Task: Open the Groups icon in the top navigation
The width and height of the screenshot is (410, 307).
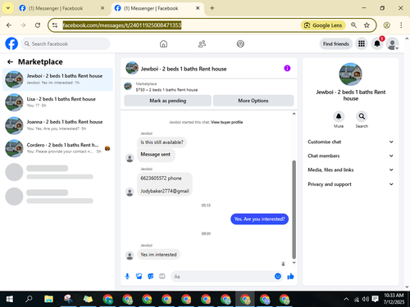Action: pos(240,43)
